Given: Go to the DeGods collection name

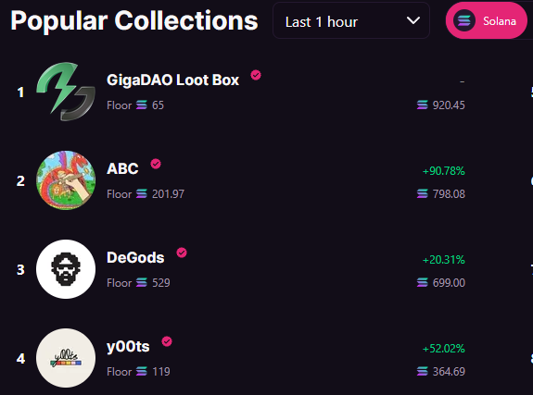Looking at the screenshot, I should pos(135,257).
